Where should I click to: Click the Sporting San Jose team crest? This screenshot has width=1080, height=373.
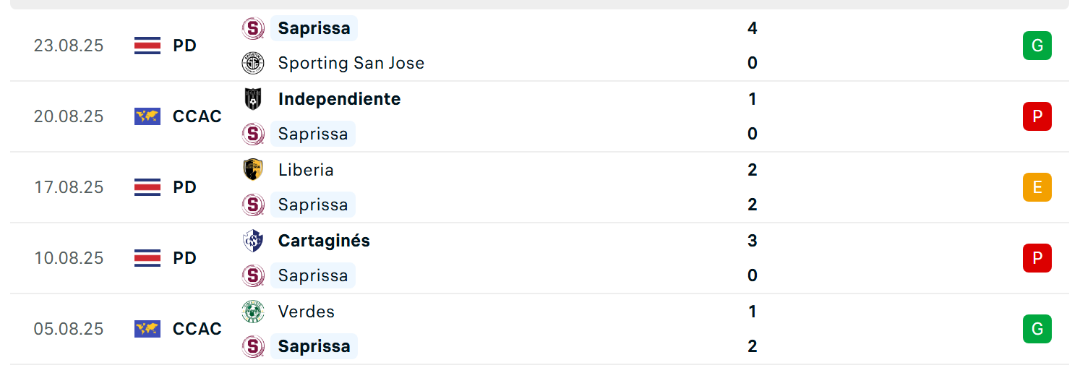click(x=253, y=63)
